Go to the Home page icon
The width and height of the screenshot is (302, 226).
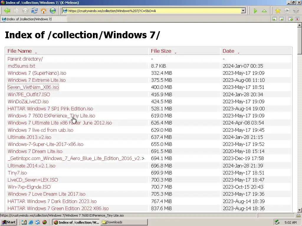44,11
